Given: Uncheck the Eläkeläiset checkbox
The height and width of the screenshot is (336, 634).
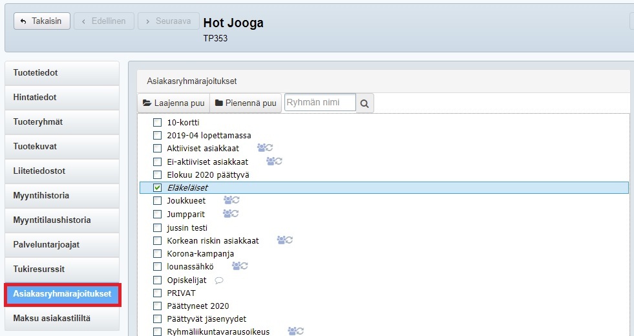Looking at the screenshot, I should click(x=157, y=187).
